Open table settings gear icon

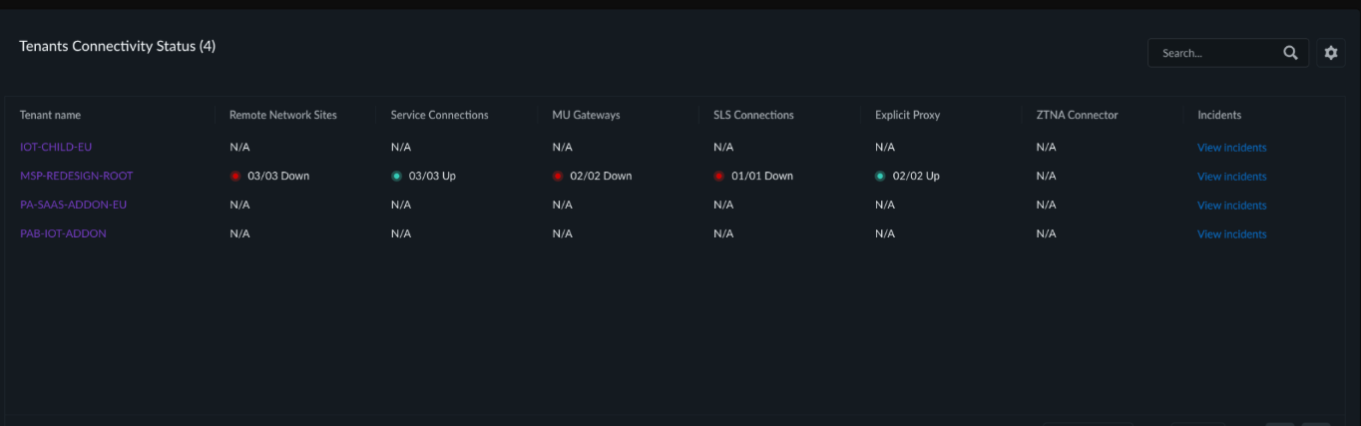click(x=1330, y=53)
